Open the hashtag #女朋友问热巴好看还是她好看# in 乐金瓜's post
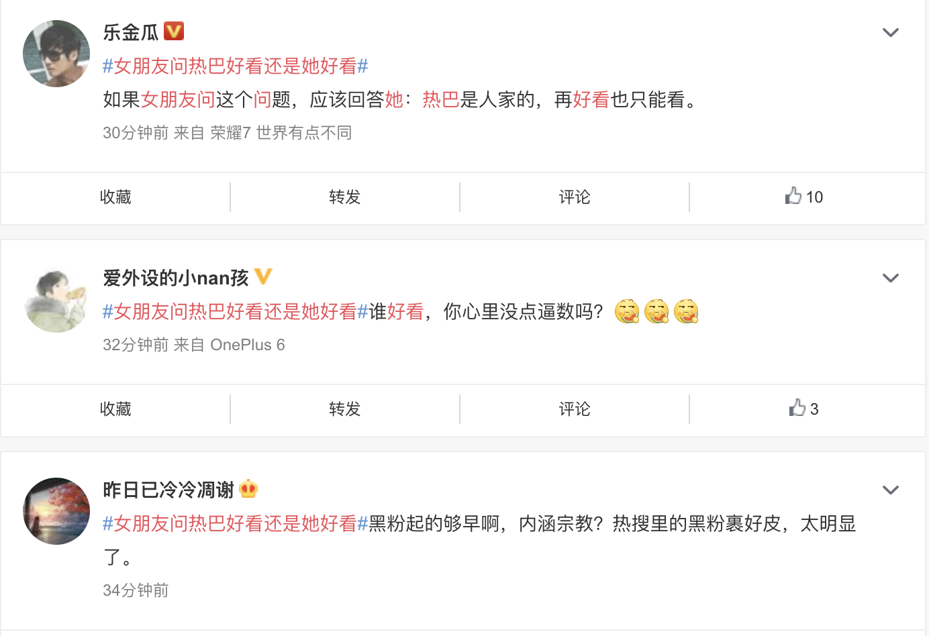Image resolution: width=929 pixels, height=636 pixels. (x=236, y=66)
